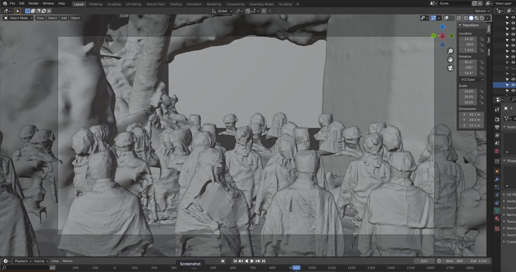Open the viewport Add menu
Screen dimensions: 516x272
(64, 18)
